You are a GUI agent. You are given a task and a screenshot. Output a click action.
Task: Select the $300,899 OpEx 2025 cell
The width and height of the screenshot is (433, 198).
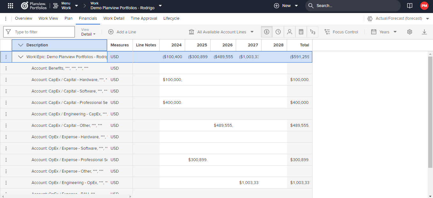coord(198,160)
